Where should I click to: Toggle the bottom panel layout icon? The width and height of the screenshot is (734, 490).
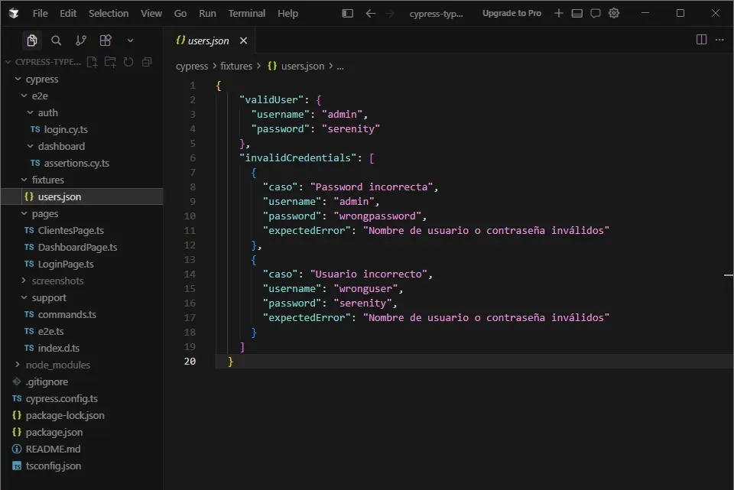[x=577, y=14]
